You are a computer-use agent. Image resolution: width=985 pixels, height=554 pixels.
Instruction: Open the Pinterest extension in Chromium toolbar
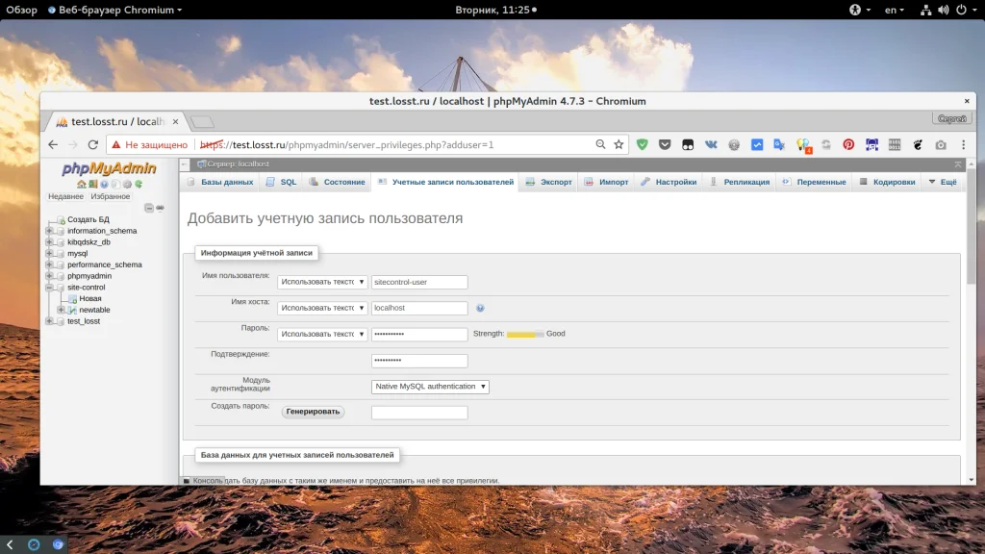click(848, 144)
